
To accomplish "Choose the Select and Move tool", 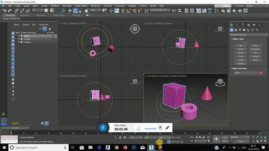I will coord(70,10).
